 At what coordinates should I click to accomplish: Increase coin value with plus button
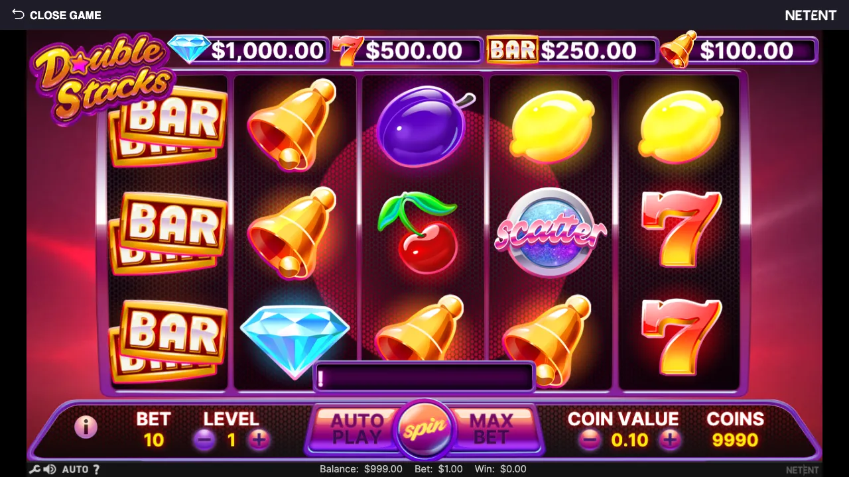coord(670,439)
